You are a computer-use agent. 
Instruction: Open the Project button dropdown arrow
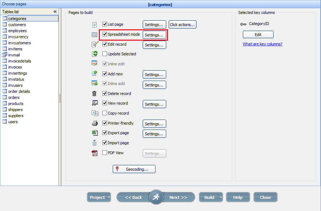pos(109,197)
